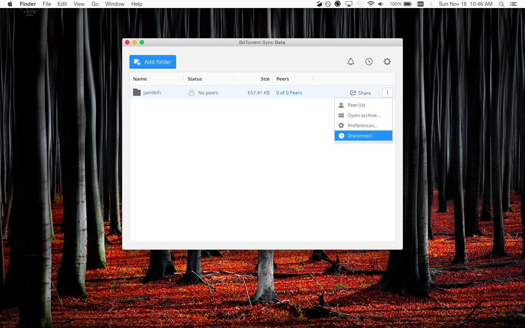The height and width of the screenshot is (328, 525).
Task: Open the Go menu
Action: coord(95,4)
